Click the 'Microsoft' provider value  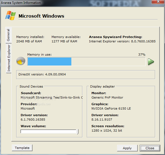[x=28, y=108]
